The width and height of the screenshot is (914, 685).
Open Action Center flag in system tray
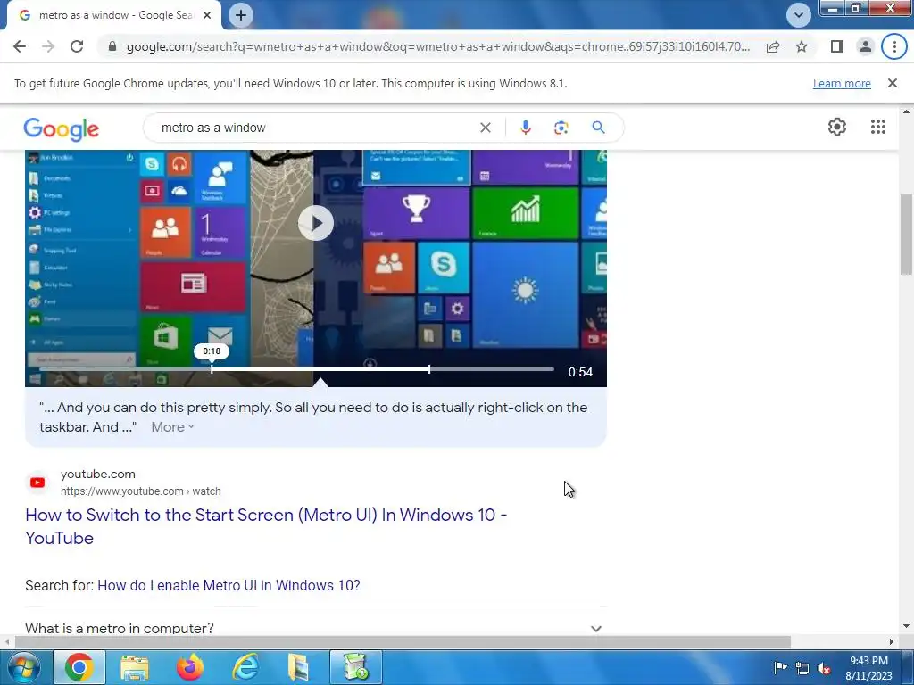tap(780, 668)
